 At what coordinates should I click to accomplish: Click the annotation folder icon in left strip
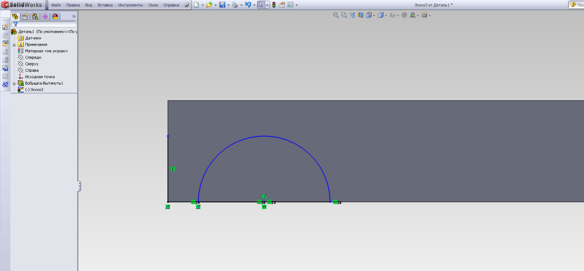coord(5,43)
